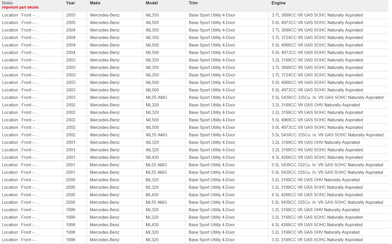Screen dimensions: 392x244
Task: Select ML430 model in the 2001 row
Action: click(152, 158)
